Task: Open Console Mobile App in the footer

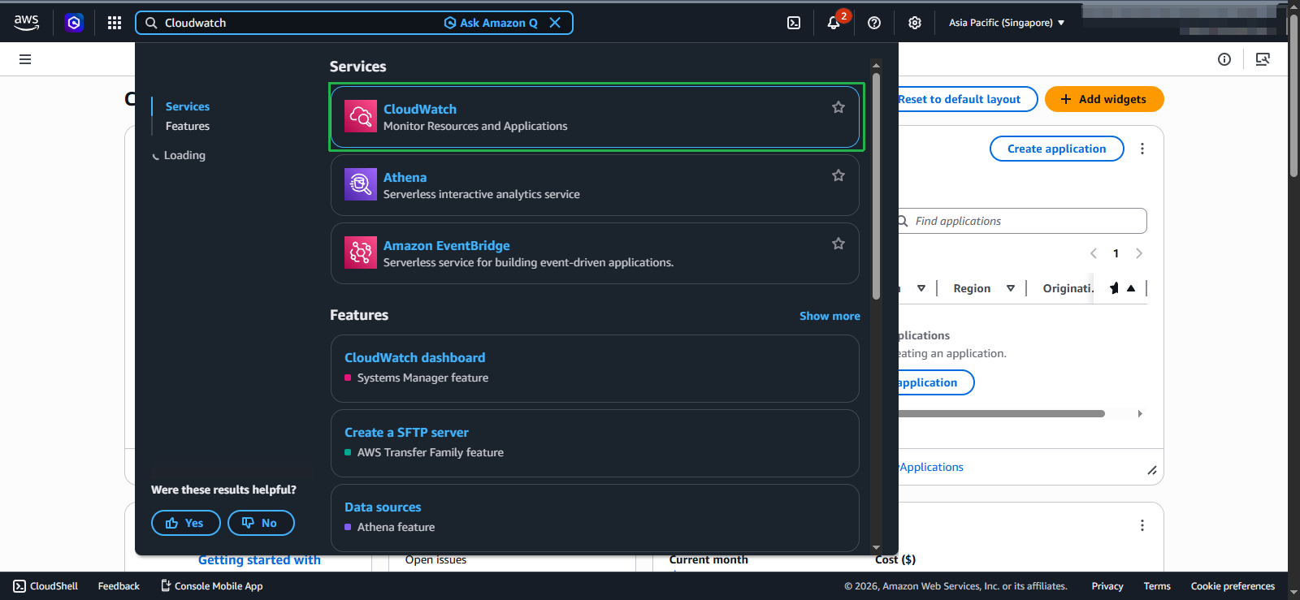Action: pos(212,586)
